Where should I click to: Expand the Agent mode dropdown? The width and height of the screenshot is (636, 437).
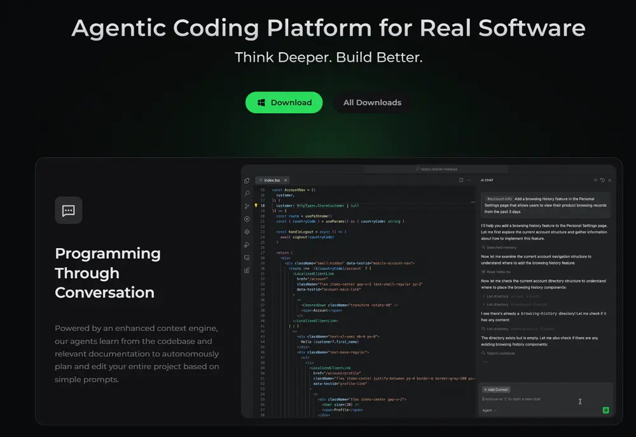pos(488,410)
